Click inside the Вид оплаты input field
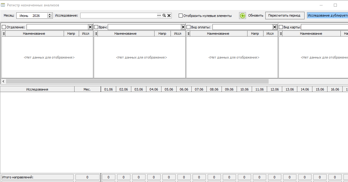The image size is (348, 182). [242, 27]
